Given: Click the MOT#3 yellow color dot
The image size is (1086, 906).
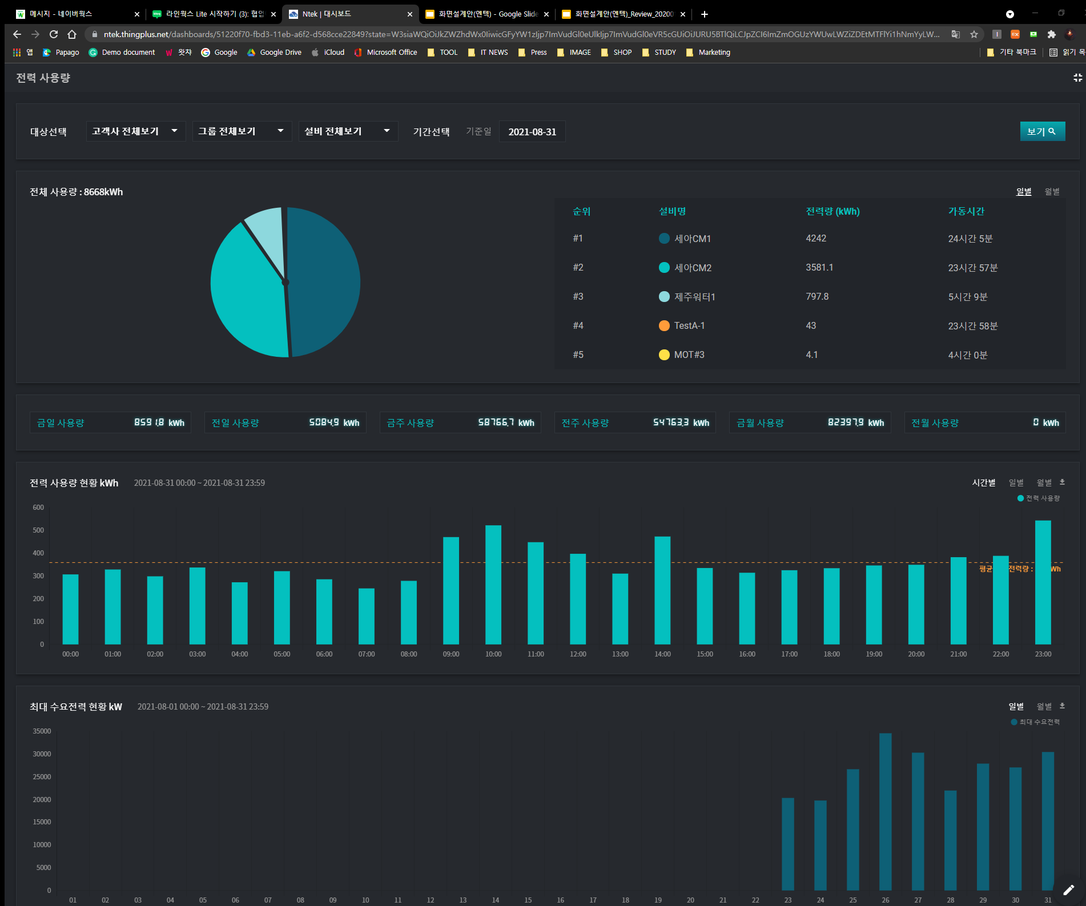Looking at the screenshot, I should coord(663,355).
